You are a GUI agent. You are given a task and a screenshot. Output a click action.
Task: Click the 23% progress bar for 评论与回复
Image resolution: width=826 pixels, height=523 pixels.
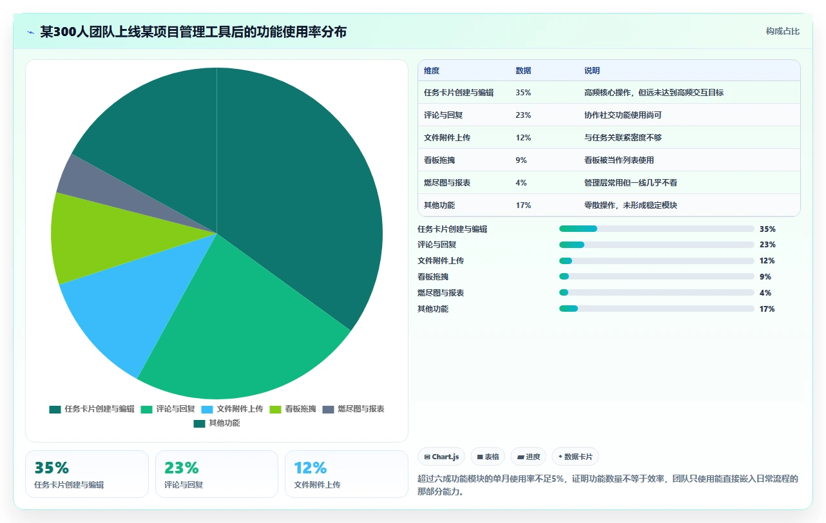click(657, 245)
